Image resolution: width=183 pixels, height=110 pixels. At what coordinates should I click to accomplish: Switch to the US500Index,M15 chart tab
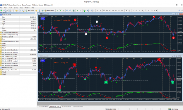[x=78, y=107]
